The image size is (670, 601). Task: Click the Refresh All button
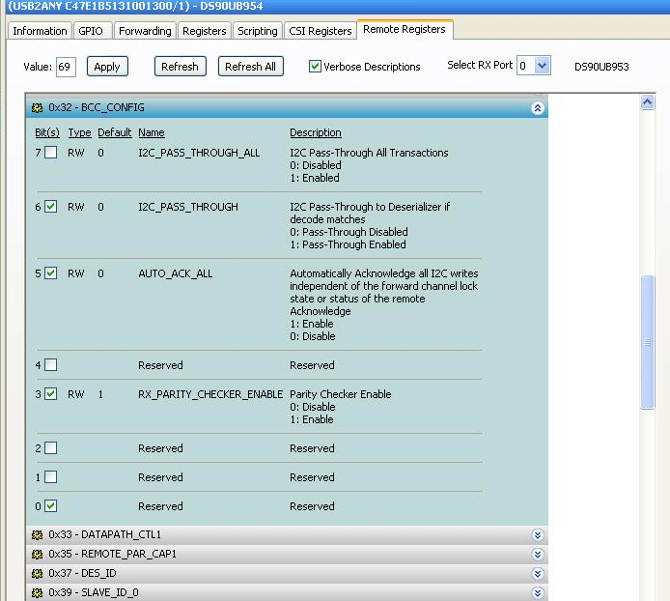250,67
